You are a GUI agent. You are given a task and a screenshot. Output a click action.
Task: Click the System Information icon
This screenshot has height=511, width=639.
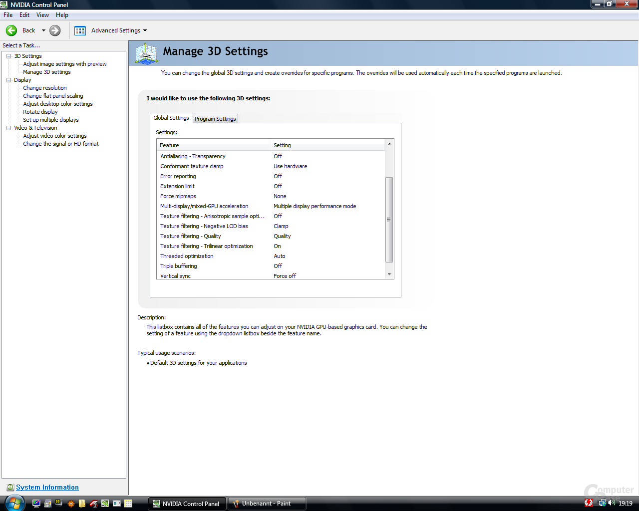(x=10, y=488)
